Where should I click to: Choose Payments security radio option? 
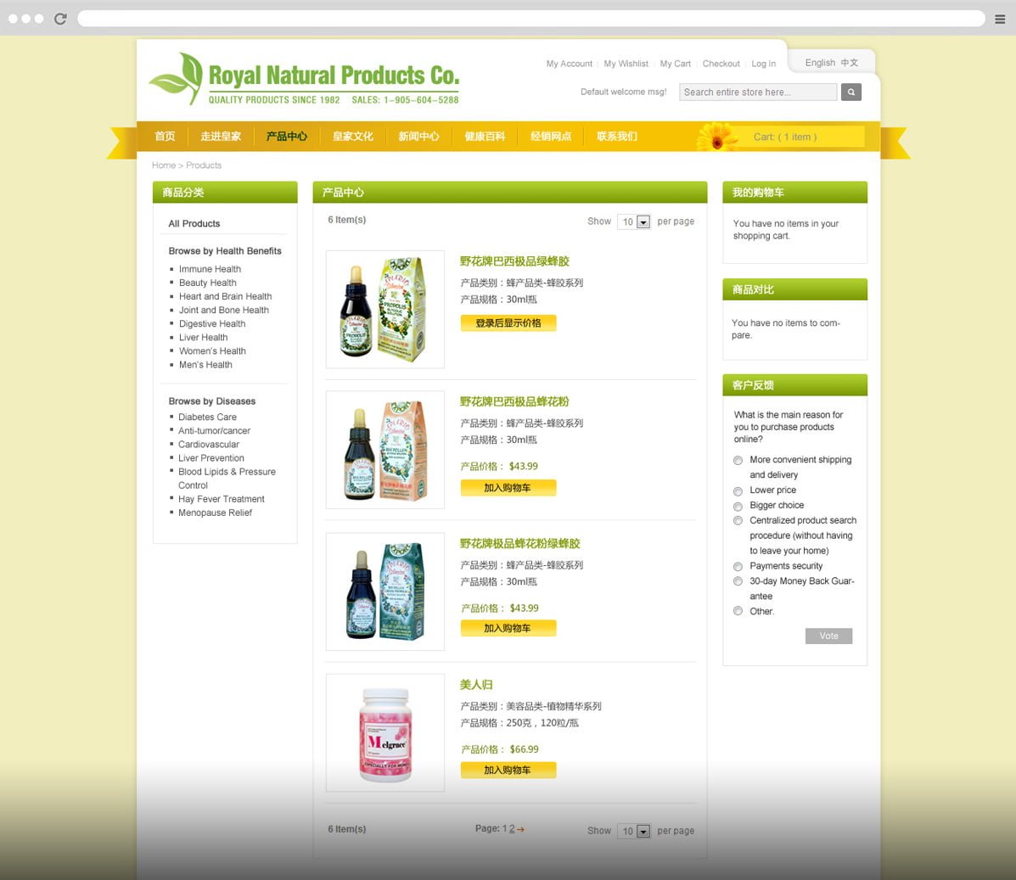click(738, 566)
